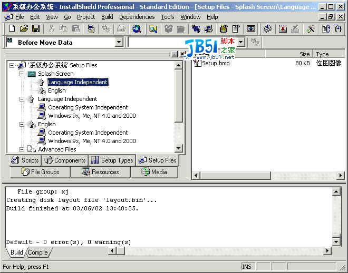Click the disk-and-document icon right of Paste
348x273 pixels.
(91, 29)
